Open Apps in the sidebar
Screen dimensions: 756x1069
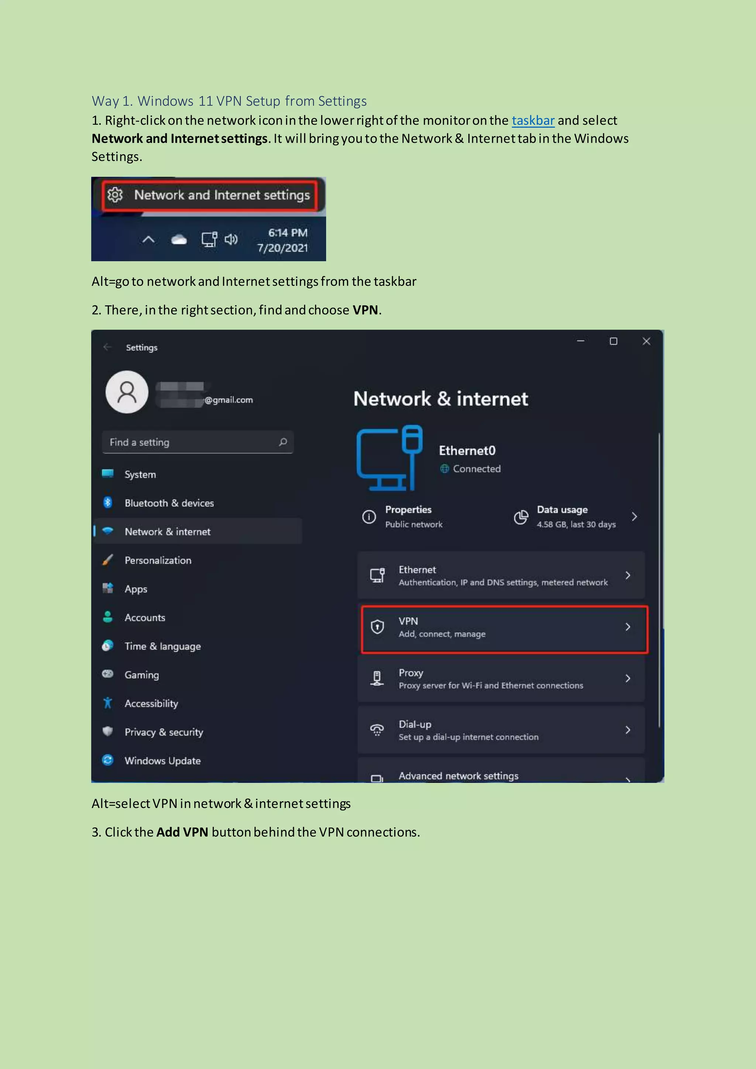198,588
